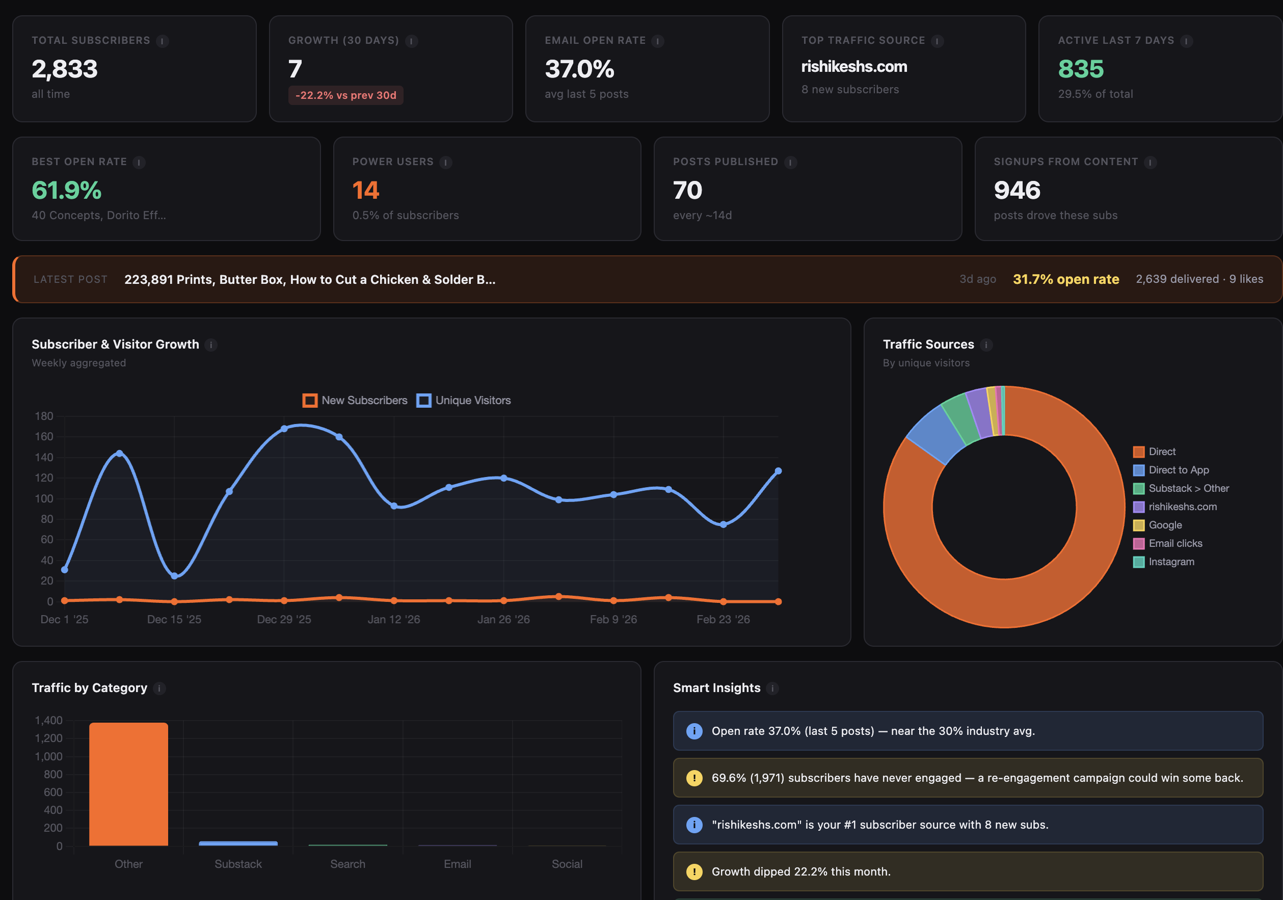Click Dec 29 '25 peak point on visitors line
Image resolution: width=1283 pixels, height=900 pixels.
point(284,429)
